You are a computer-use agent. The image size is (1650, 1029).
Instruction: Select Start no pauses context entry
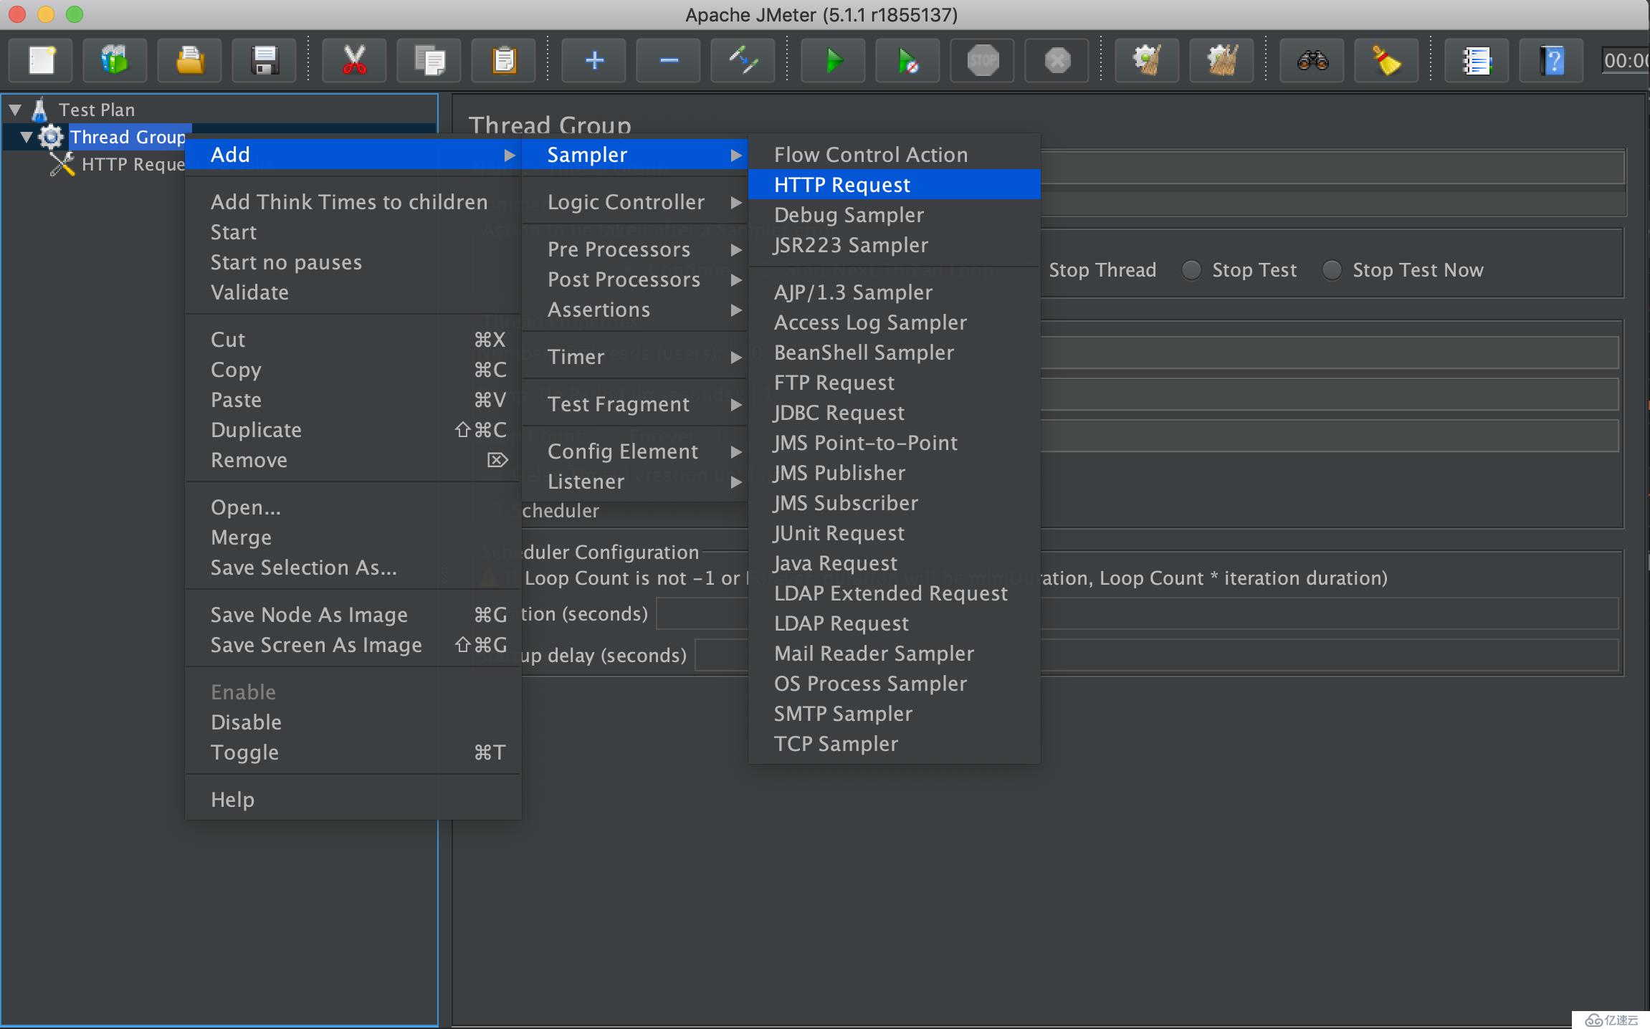tap(353, 262)
